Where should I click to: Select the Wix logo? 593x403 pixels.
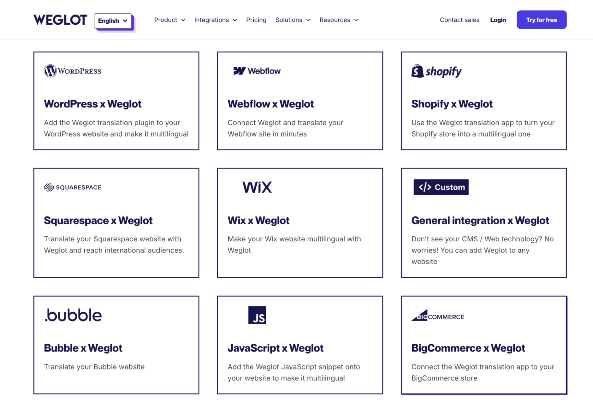(257, 187)
